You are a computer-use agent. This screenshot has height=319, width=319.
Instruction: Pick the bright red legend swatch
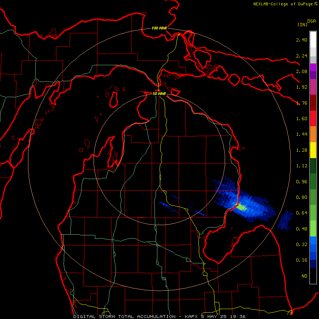313,118
